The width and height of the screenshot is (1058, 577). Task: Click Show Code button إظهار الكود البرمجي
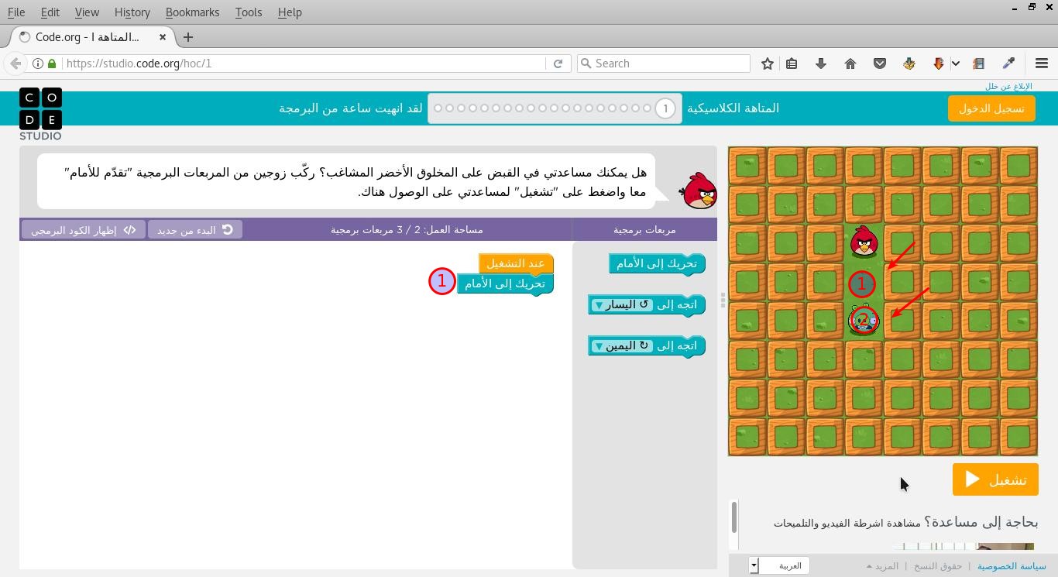click(x=83, y=230)
